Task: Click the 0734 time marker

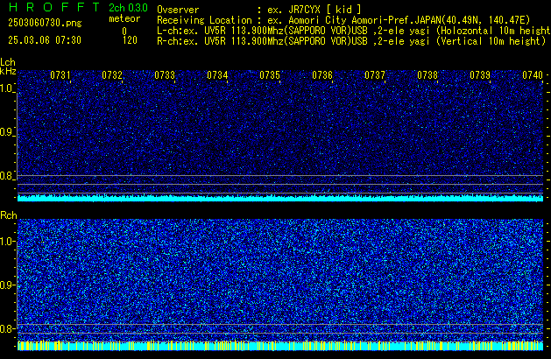Action: pos(217,75)
